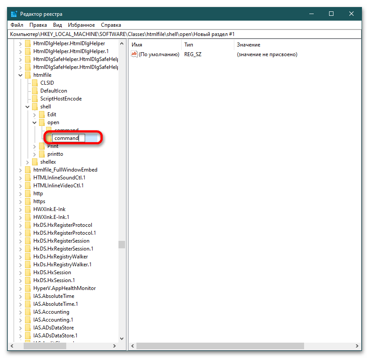Click the folder icon beside the https key
The width and height of the screenshot is (369, 358).
28,201
